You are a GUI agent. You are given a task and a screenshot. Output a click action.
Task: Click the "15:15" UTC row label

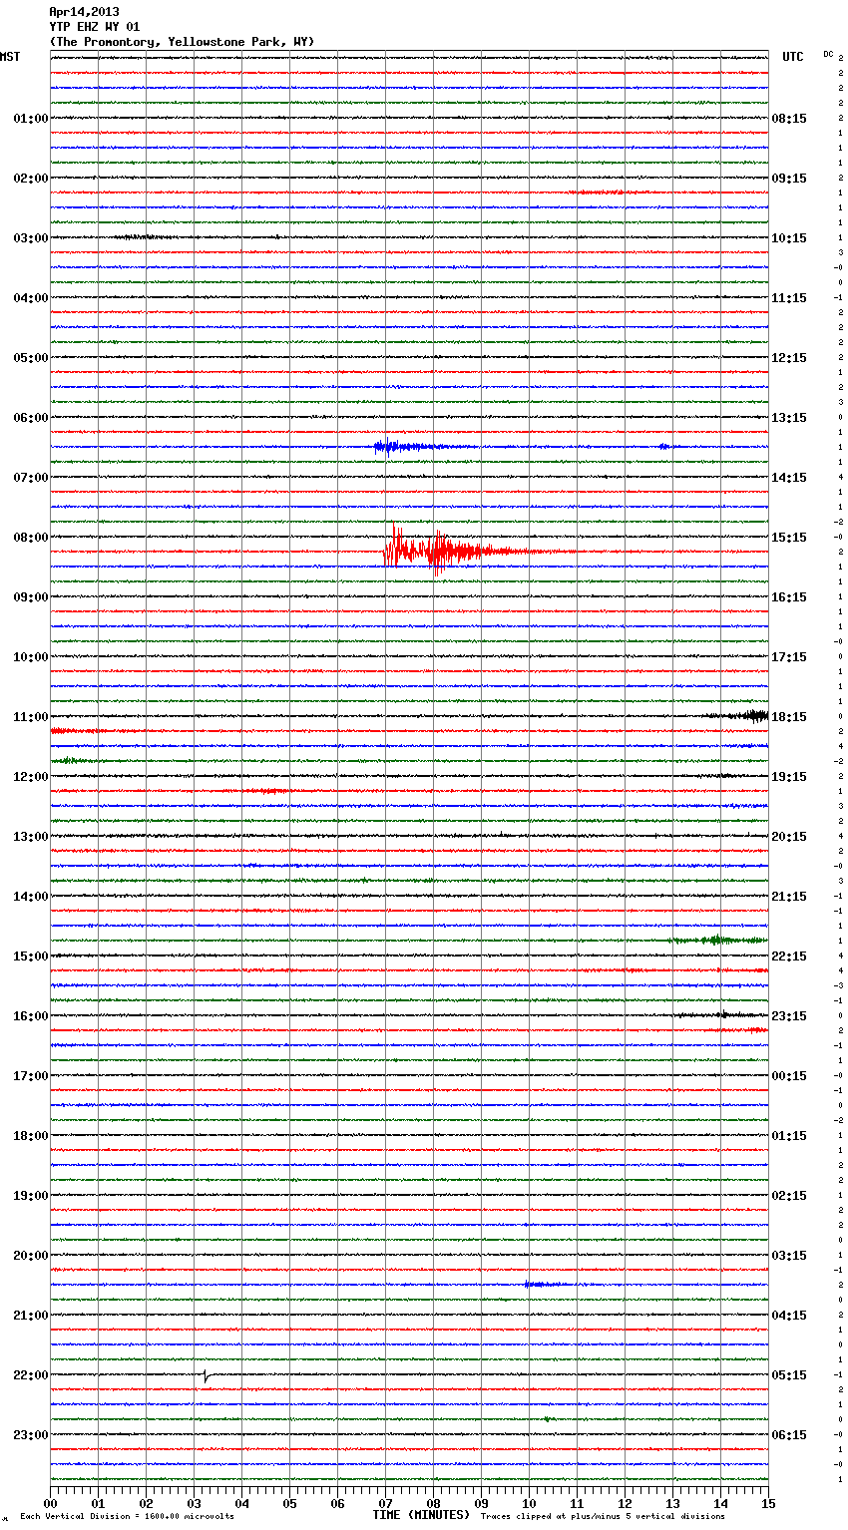coord(789,538)
